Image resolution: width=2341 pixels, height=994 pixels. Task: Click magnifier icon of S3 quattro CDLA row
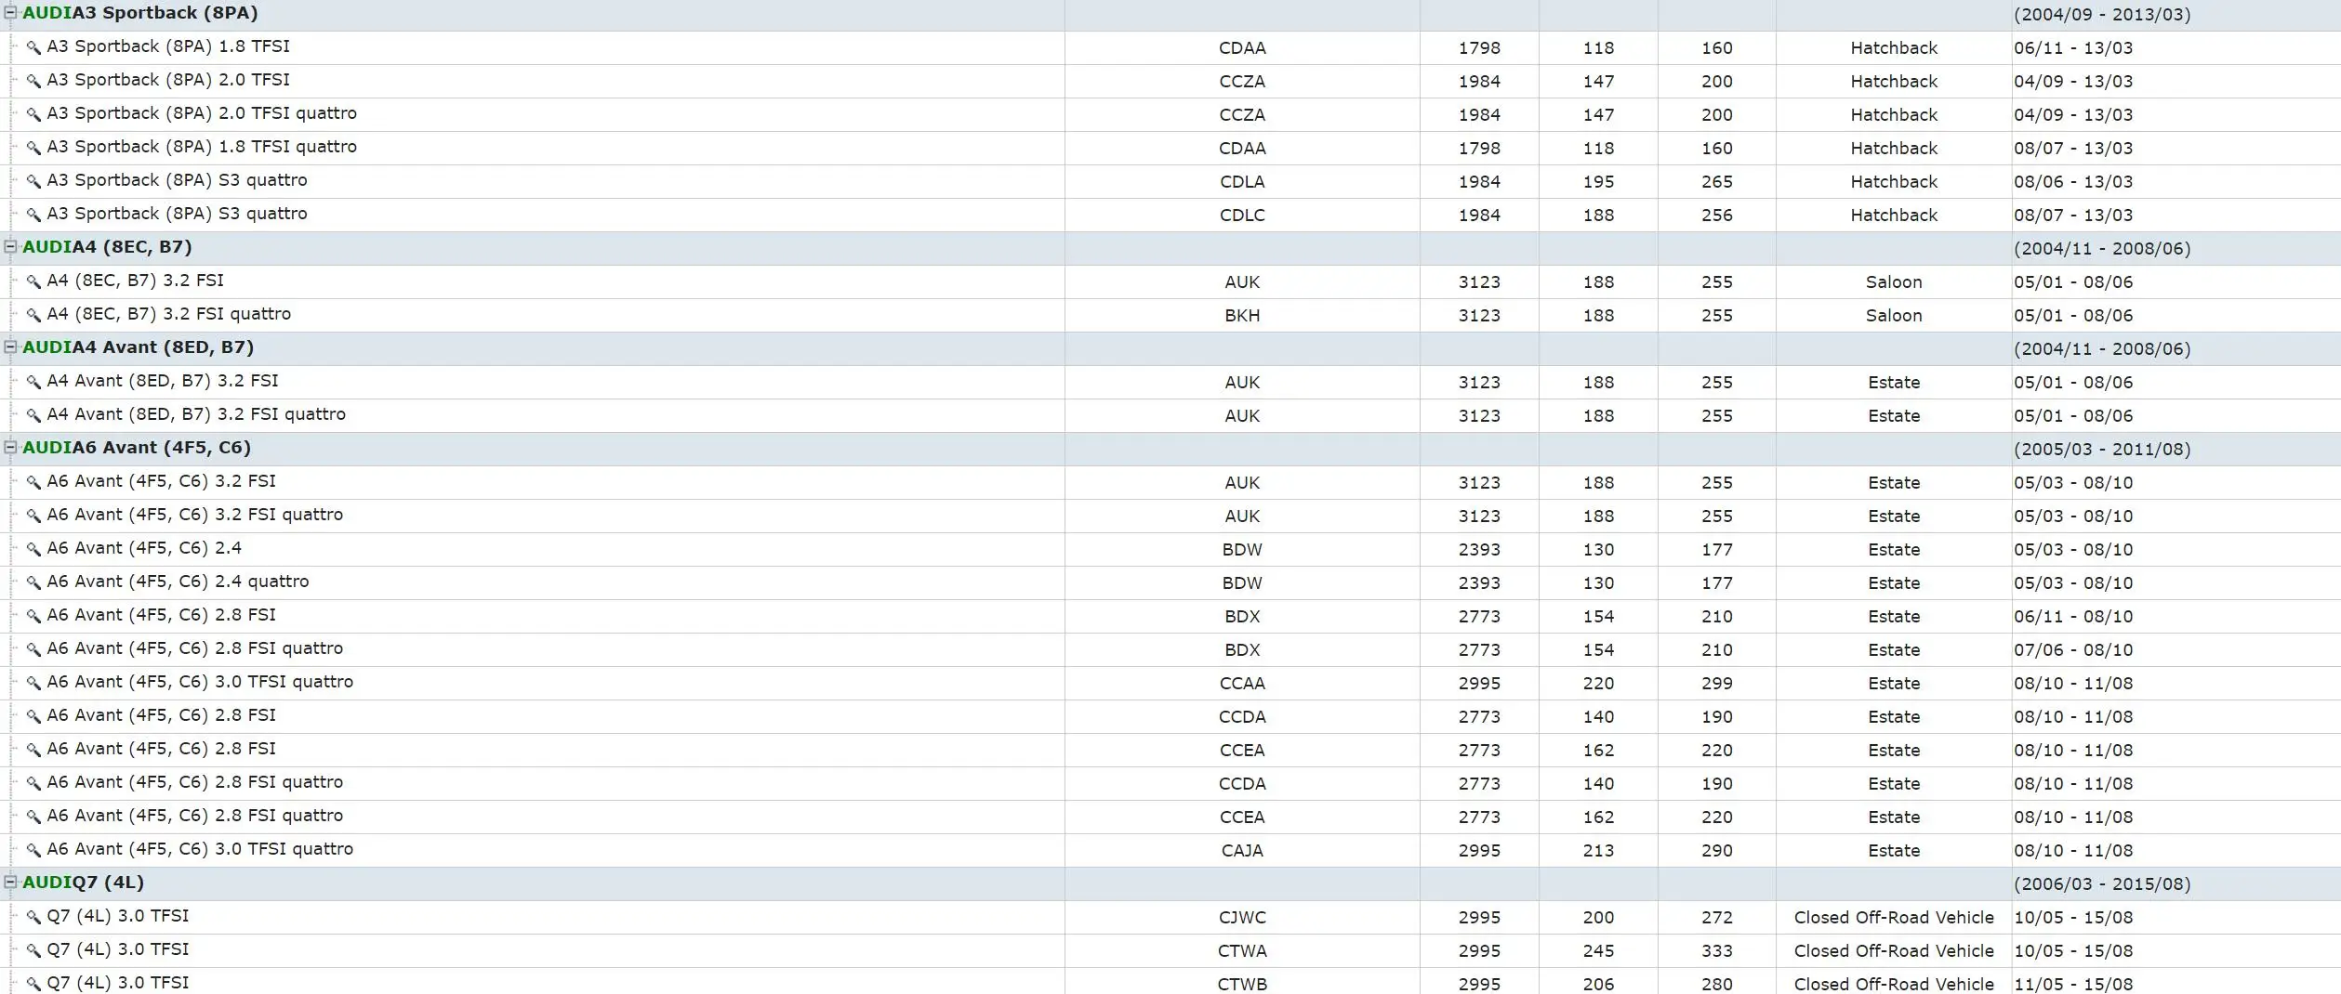coord(33,181)
